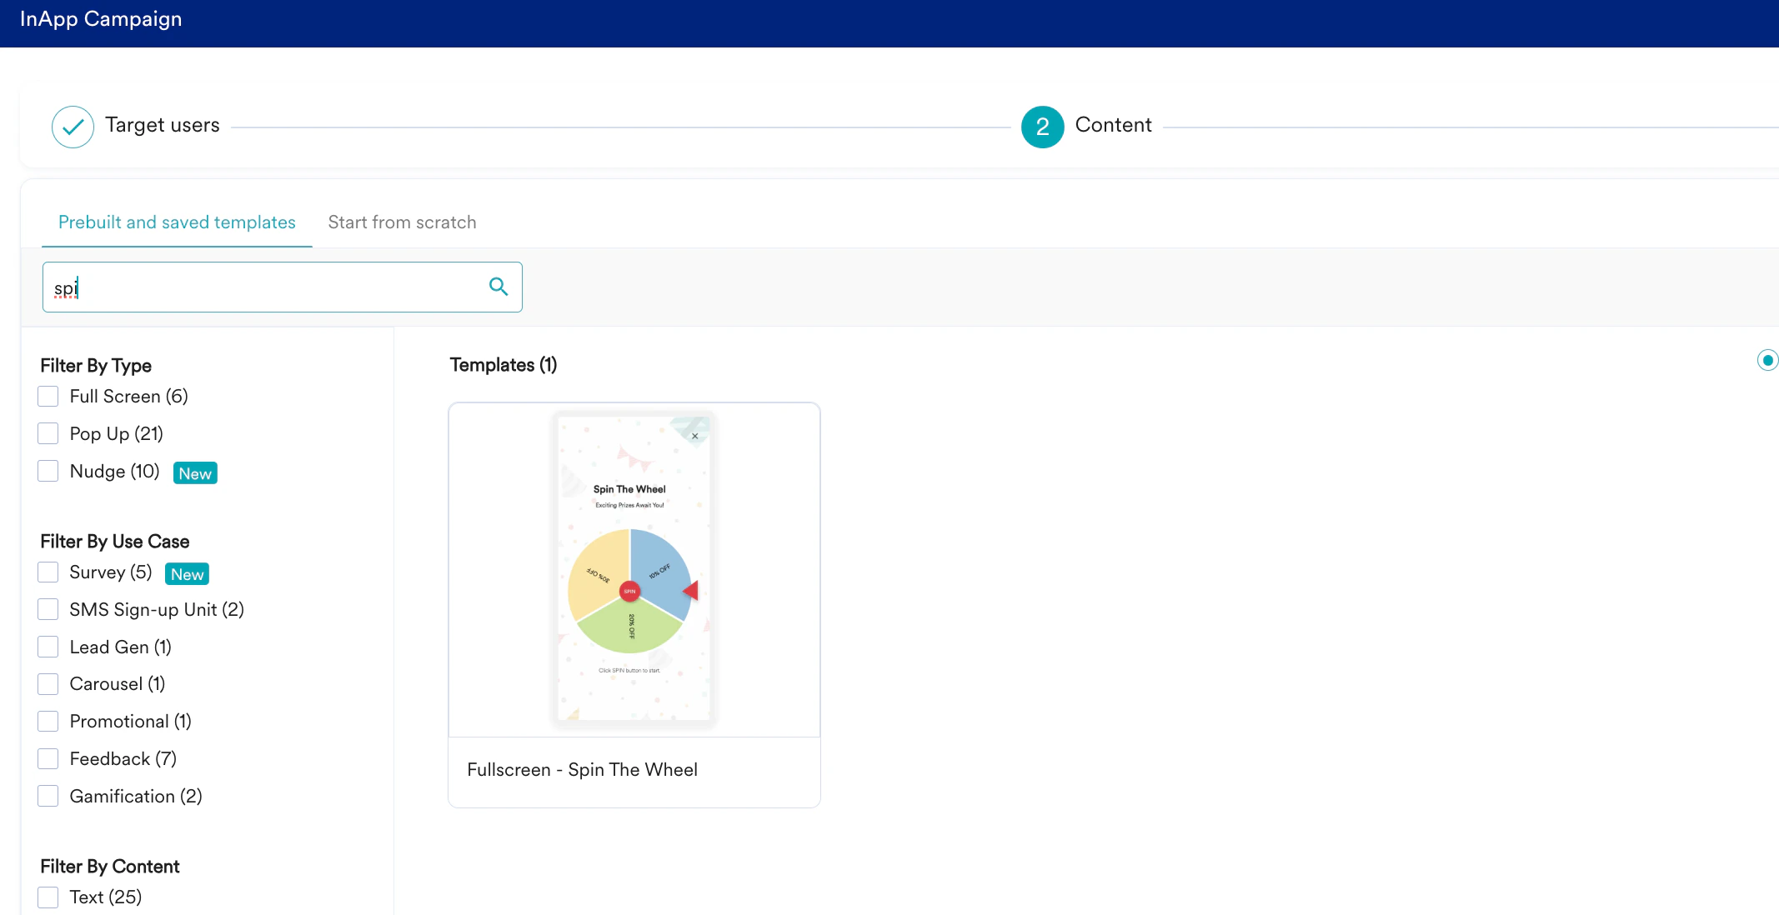
Task: Click the New badge beside Nudge
Action: click(x=195, y=473)
